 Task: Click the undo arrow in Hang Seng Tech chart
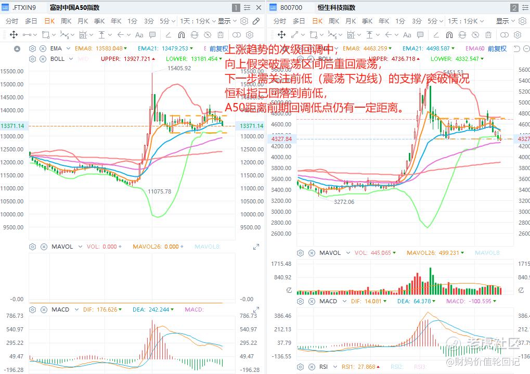[x=516, y=49]
